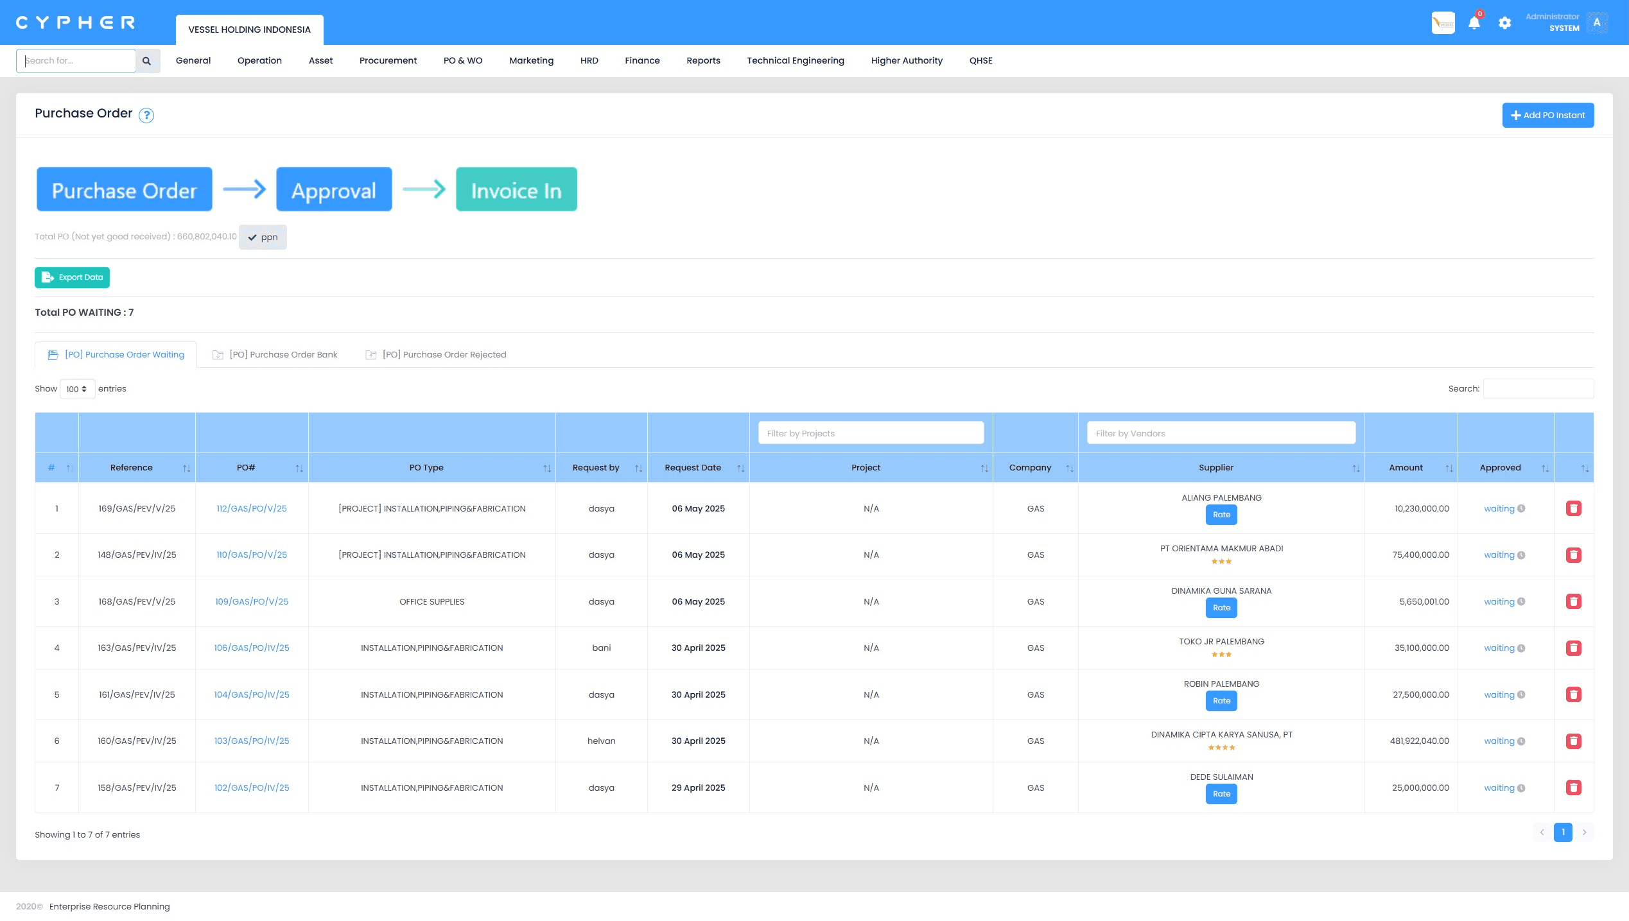Delete PO 103/GAS/PO/IV/25 with trash icon
The width and height of the screenshot is (1629, 921).
(1574, 741)
